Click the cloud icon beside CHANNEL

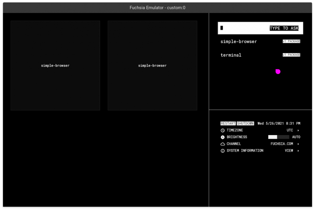click(x=223, y=144)
